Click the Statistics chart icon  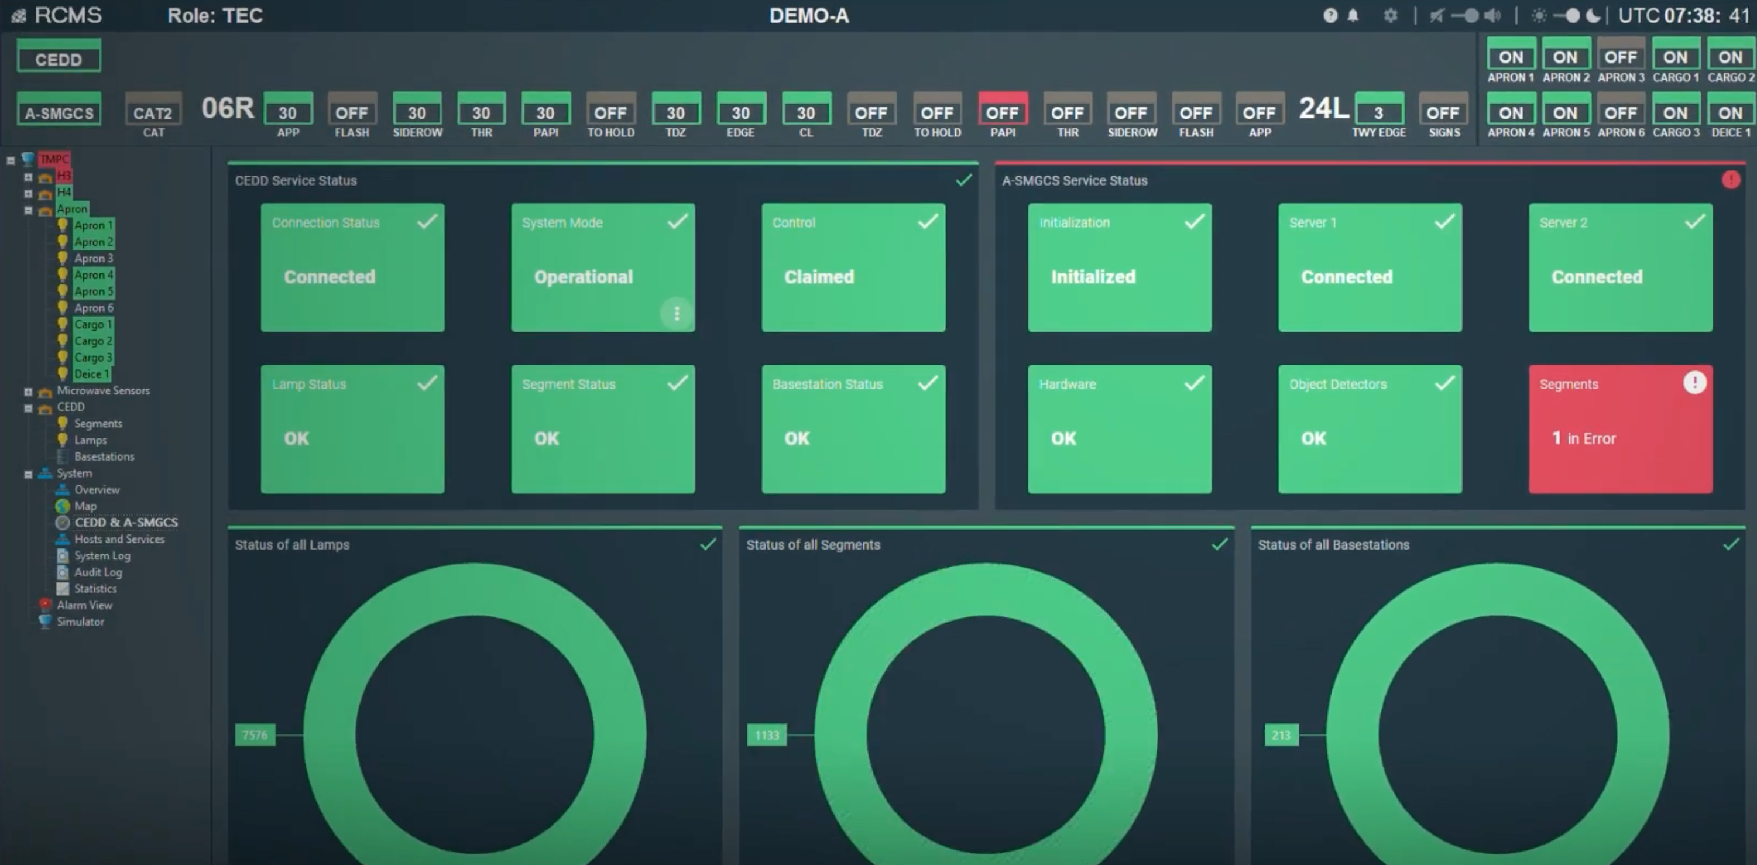[x=63, y=589]
